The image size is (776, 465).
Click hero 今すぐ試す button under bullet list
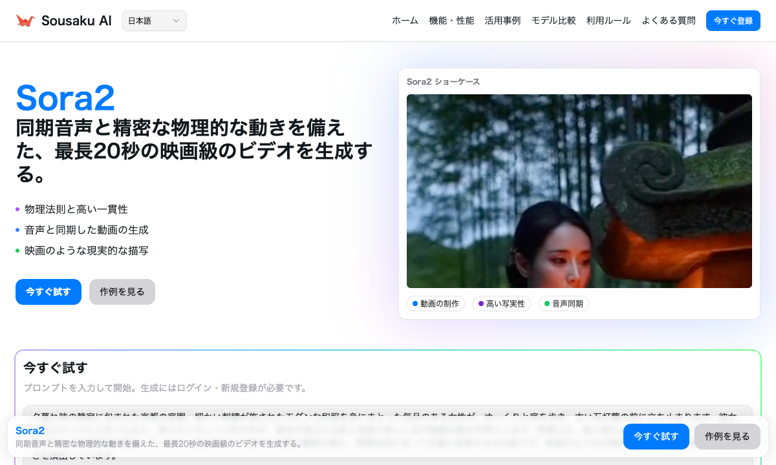point(48,292)
